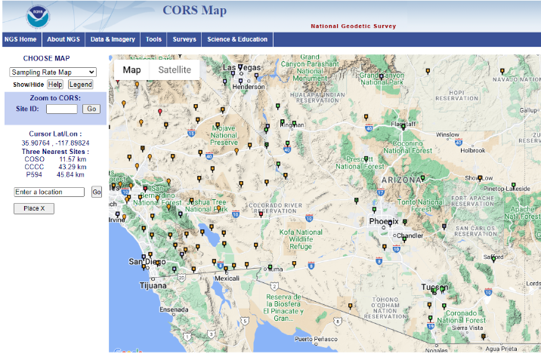Click the green marker above Pinetop-Lakeside

pyautogui.click(x=513, y=186)
